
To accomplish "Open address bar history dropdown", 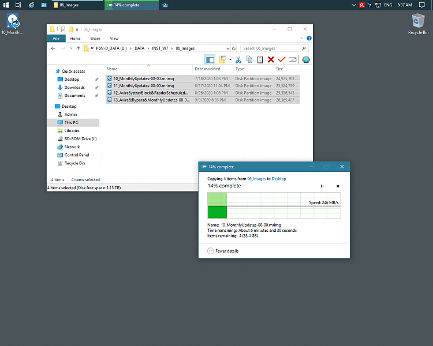I will [227, 48].
